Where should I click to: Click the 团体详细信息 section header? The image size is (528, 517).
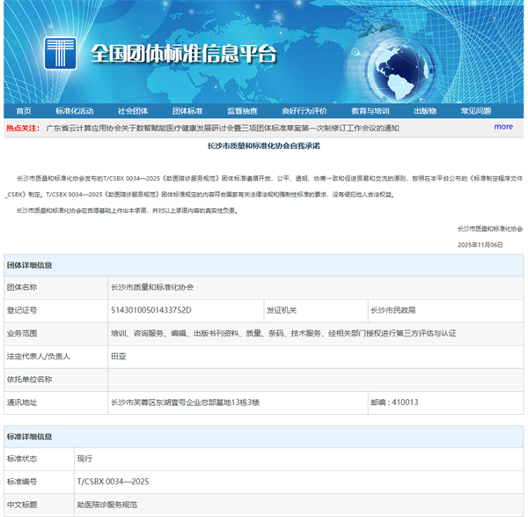coord(264,265)
